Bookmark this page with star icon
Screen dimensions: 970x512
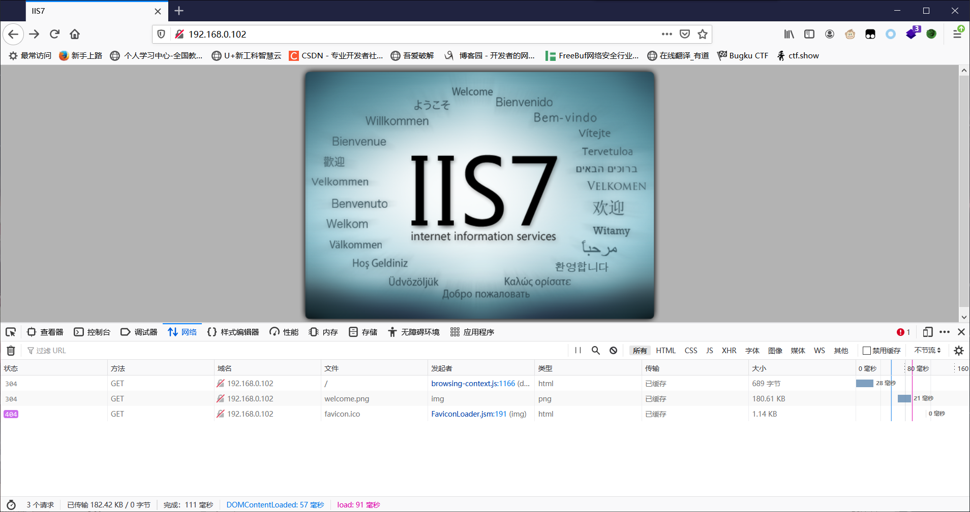tap(703, 34)
